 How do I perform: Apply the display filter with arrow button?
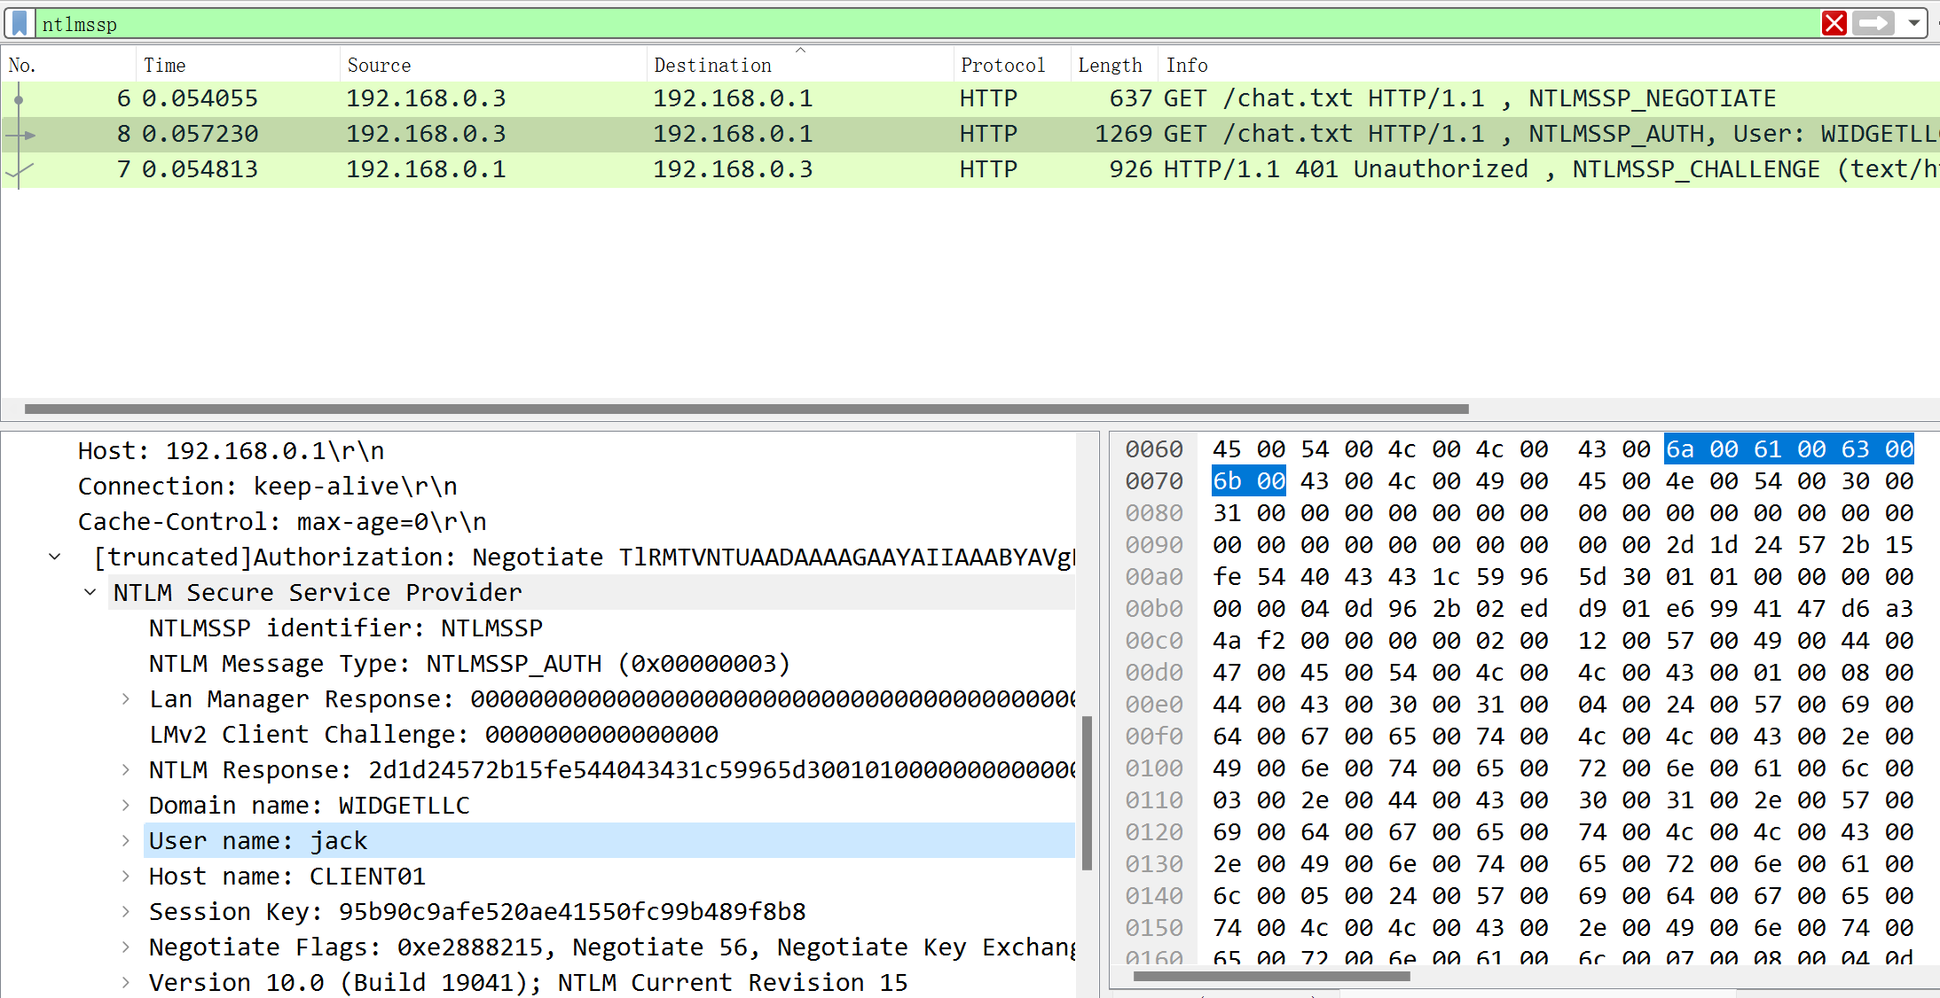pos(1873,23)
